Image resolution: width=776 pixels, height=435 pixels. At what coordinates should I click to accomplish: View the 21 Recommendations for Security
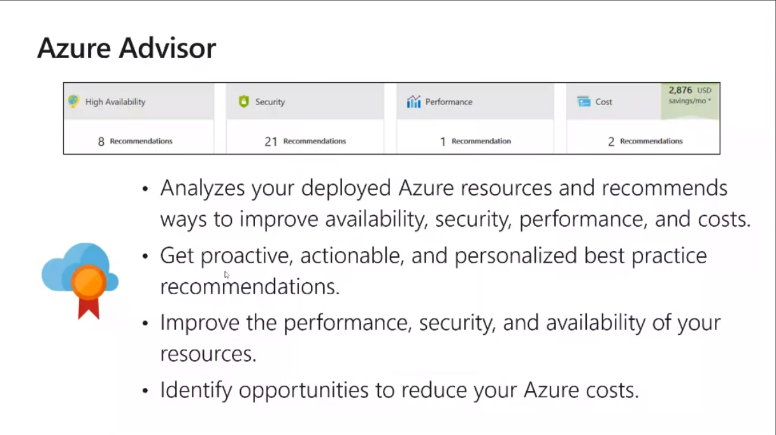click(305, 141)
